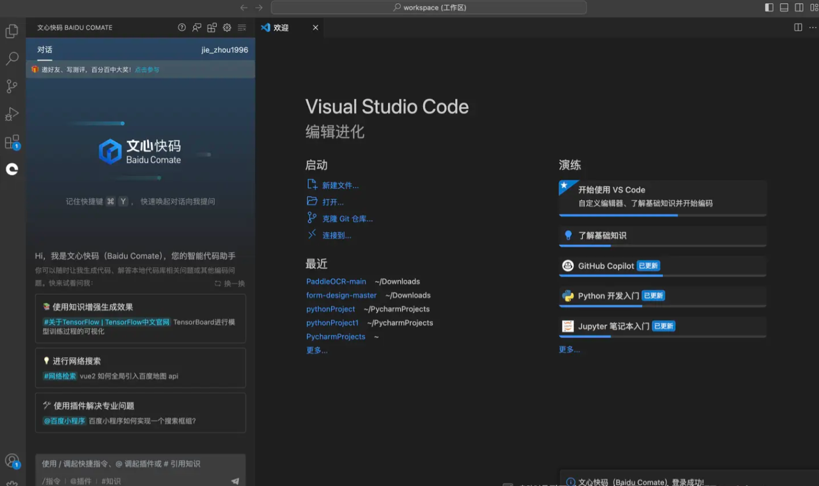Open the 了解基础知识 walkthrough
The width and height of the screenshot is (819, 486).
662,236
